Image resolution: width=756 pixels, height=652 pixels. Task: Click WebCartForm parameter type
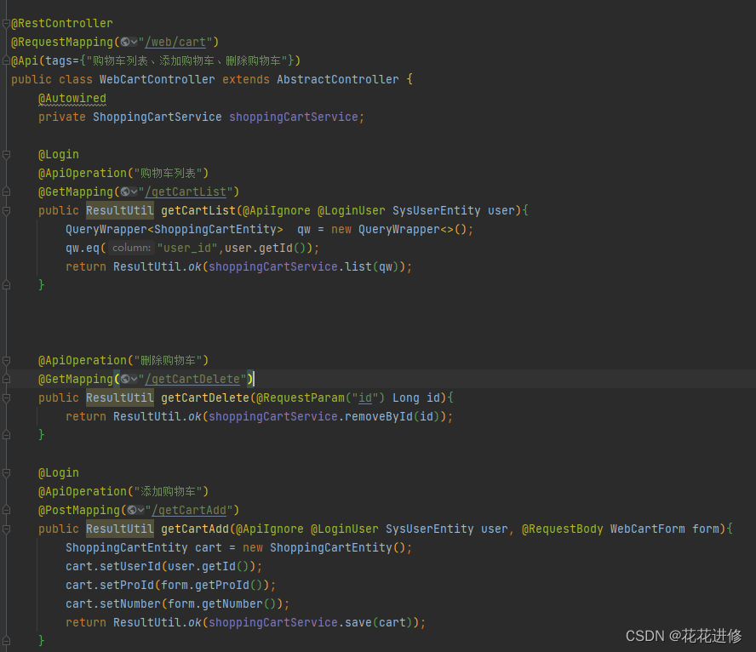(648, 529)
